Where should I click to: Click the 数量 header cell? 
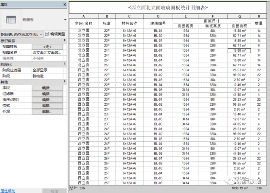pyautogui.click(x=259, y=23)
